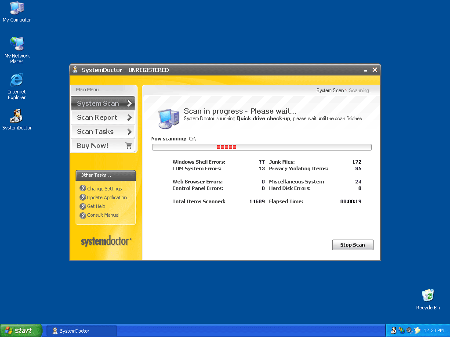Click the arrow icon beside Change Settings
Viewport: 450px width, 337px height.
tap(83, 188)
